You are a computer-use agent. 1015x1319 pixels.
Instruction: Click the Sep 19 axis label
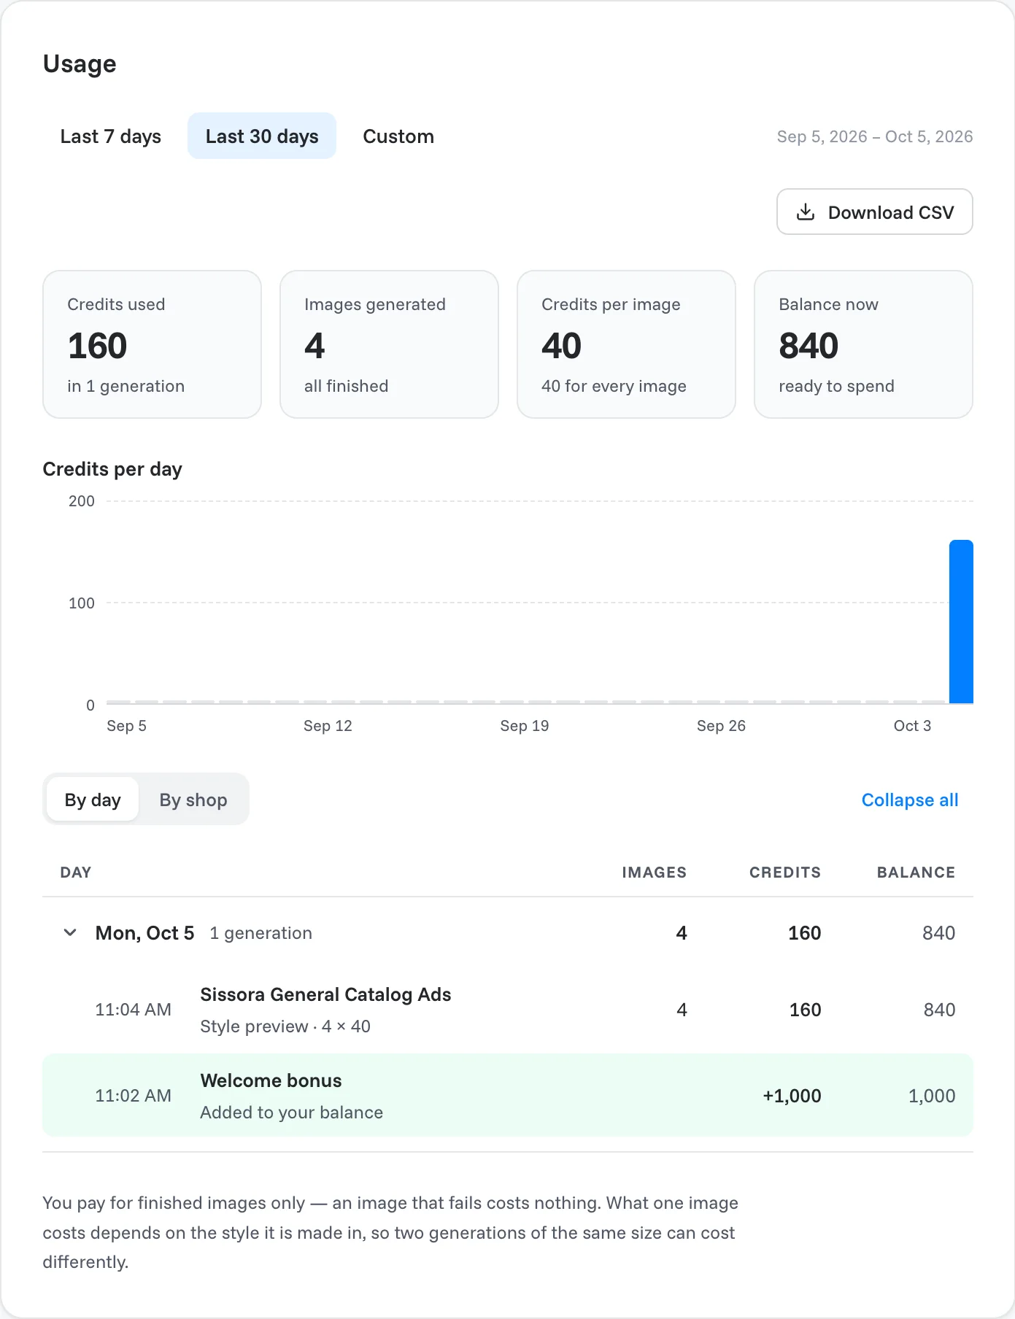point(525,726)
